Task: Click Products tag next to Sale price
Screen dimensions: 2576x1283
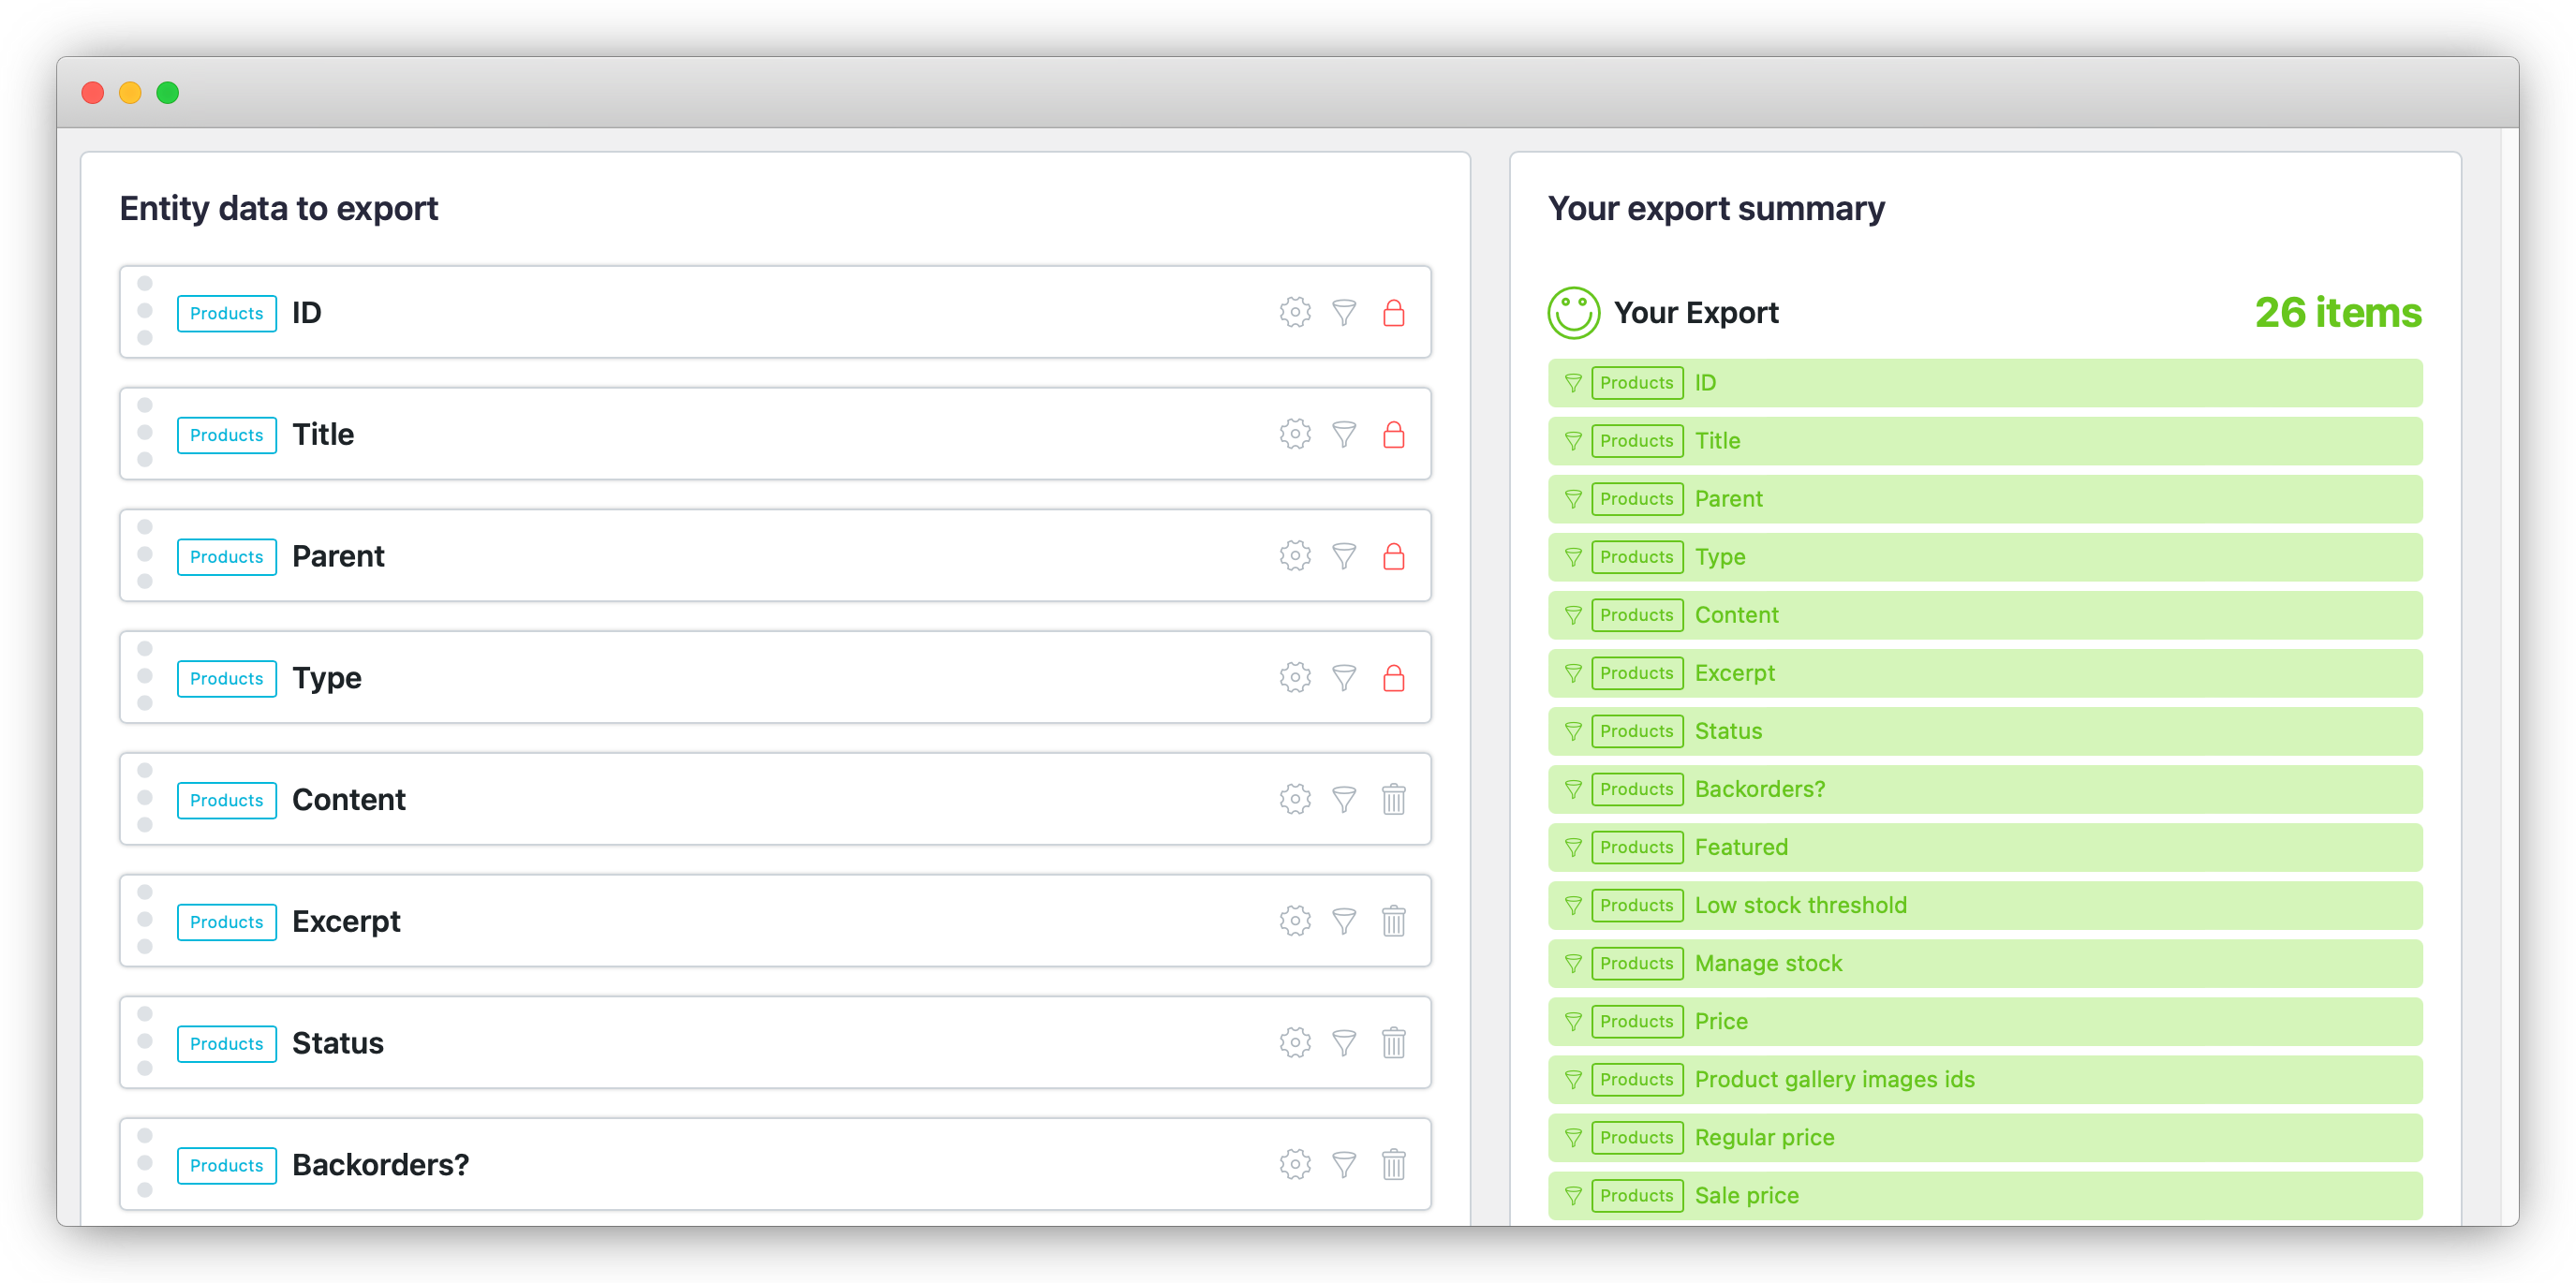Action: 1636,1196
